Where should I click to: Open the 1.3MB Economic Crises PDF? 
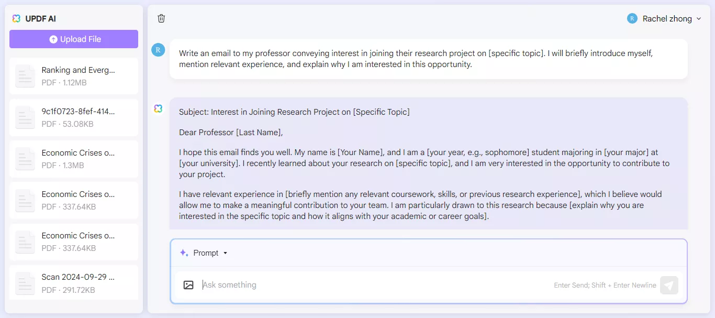tap(73, 159)
